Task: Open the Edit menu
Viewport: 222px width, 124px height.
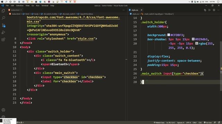Action: [12, 6]
